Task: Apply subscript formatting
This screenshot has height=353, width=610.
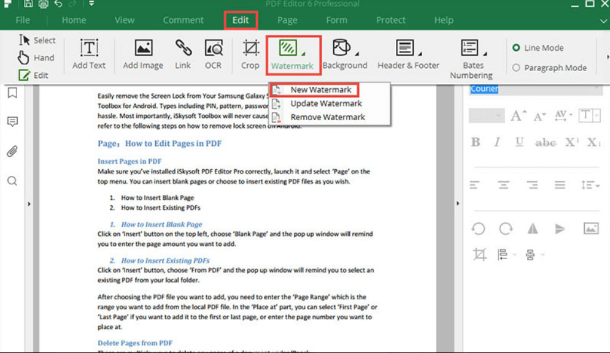Action: click(593, 142)
